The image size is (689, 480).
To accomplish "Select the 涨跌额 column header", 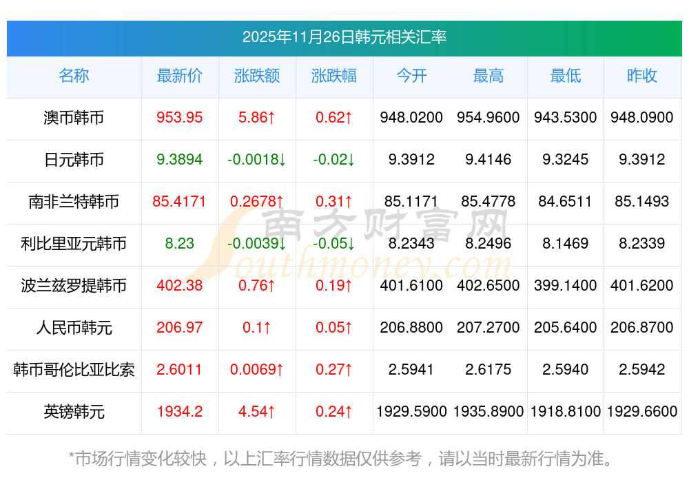I will pos(257,76).
